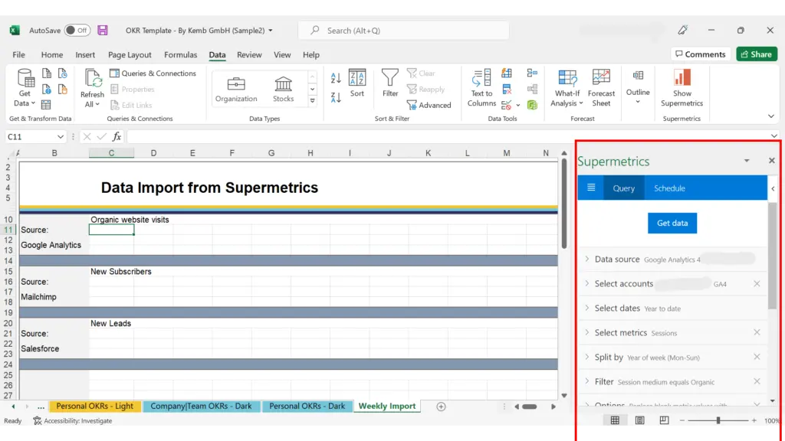Switch to Schedule tab in Supermetrics
The width and height of the screenshot is (785, 441).
click(x=669, y=188)
